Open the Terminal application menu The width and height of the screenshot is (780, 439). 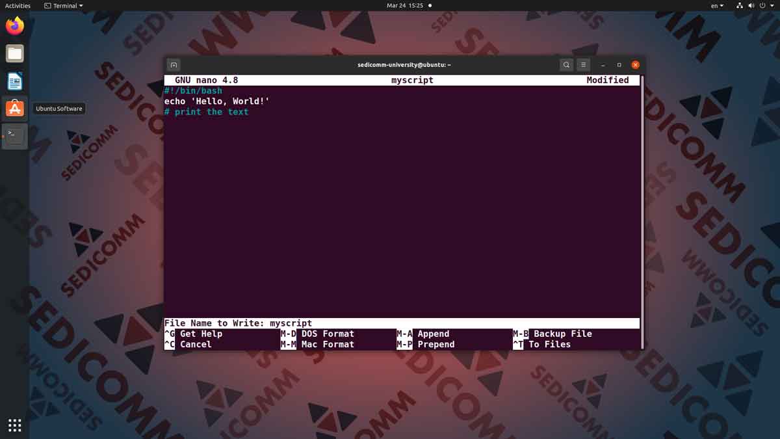[63, 5]
